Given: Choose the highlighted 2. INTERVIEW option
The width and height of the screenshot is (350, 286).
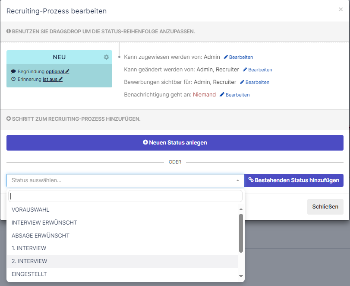Looking at the screenshot, I should 29,261.
